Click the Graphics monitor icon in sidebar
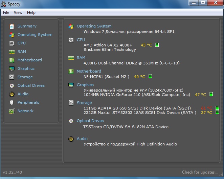The image size is (224, 179). (12, 68)
